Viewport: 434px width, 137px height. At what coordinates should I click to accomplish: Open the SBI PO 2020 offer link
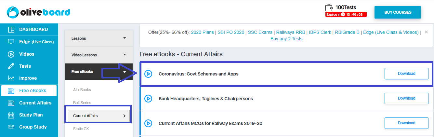[230, 32]
